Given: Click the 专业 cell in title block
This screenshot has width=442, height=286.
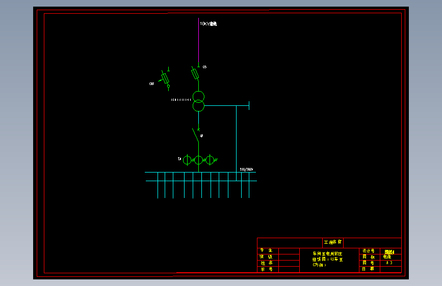Looking at the screenshot, I should pyautogui.click(x=268, y=250).
